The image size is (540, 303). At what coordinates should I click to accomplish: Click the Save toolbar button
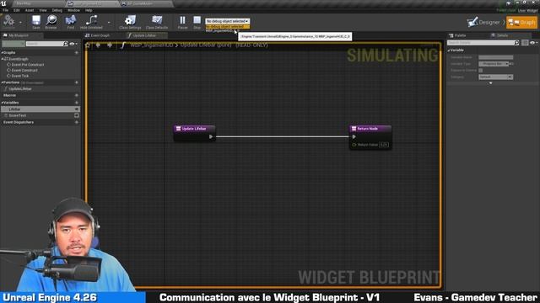pos(36,22)
